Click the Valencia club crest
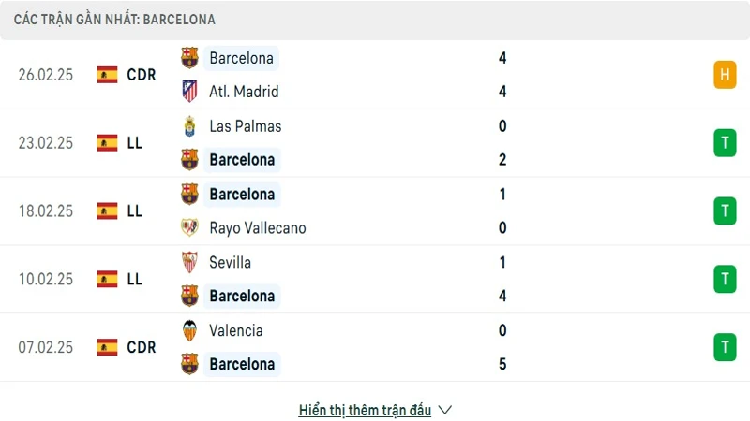 tap(190, 330)
